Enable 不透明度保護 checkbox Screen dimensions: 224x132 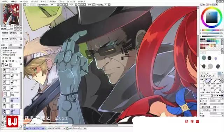1,50
